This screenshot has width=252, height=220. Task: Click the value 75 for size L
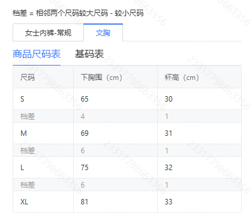85,168
